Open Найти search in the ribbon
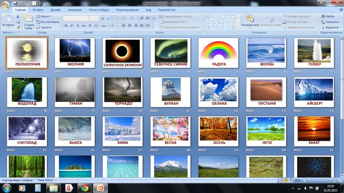The width and height of the screenshot is (344, 193). point(329,16)
